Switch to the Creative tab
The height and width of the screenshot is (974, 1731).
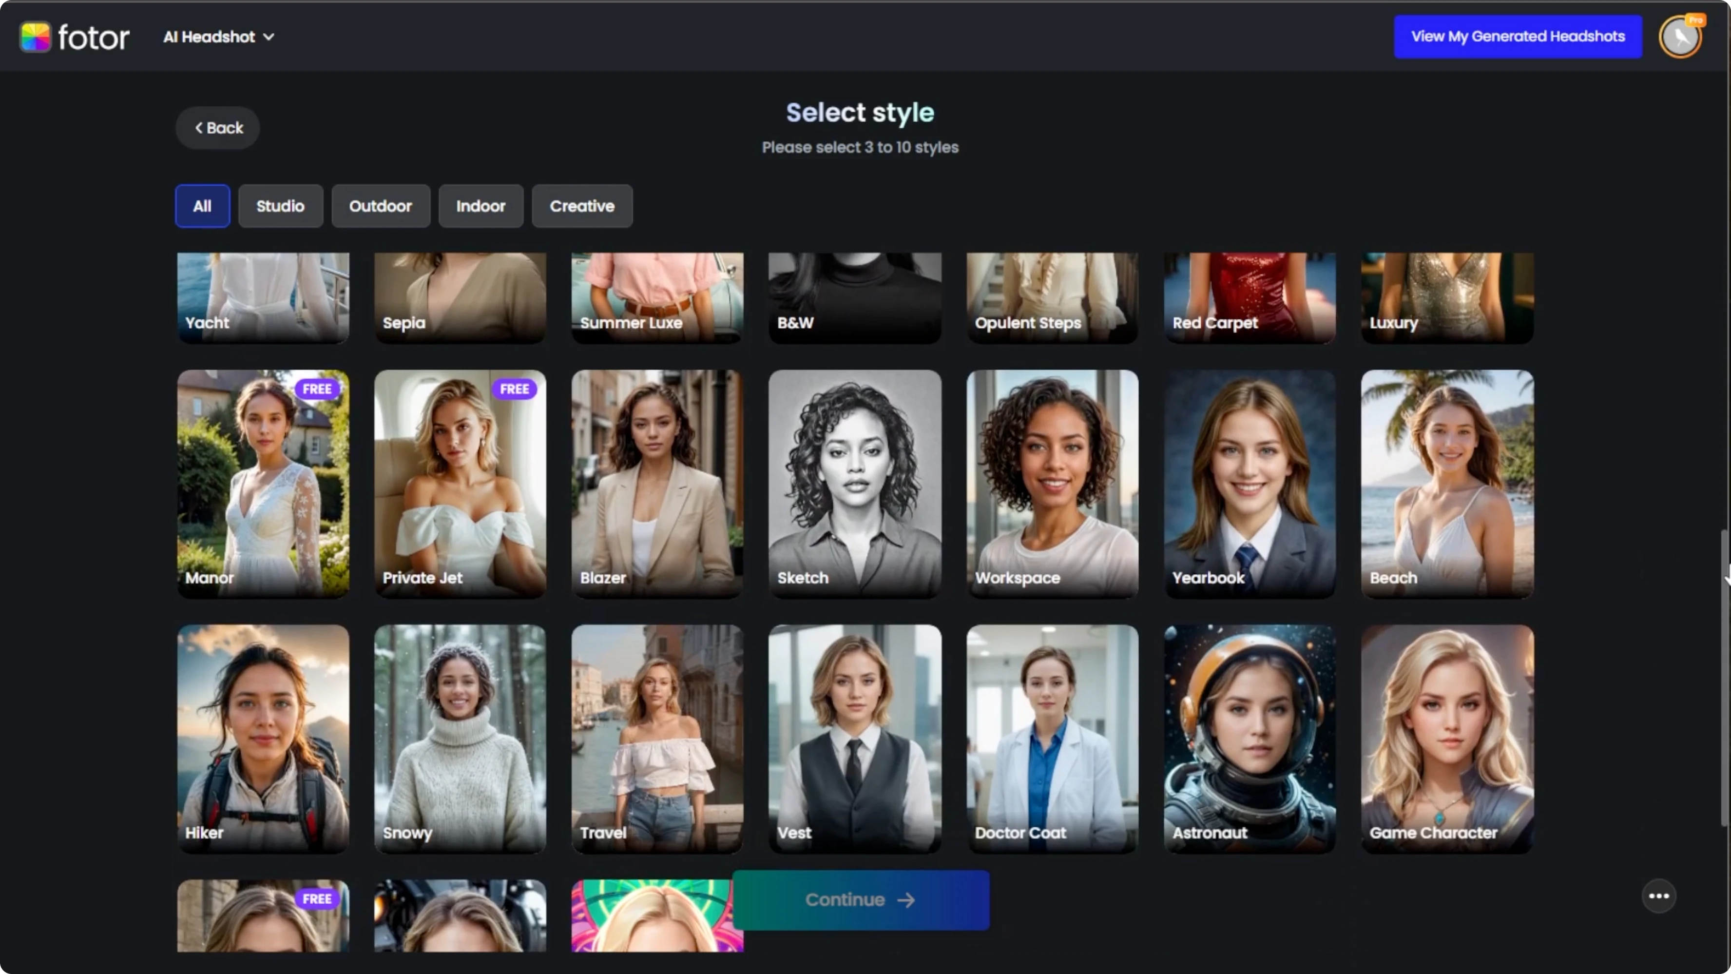(x=582, y=206)
